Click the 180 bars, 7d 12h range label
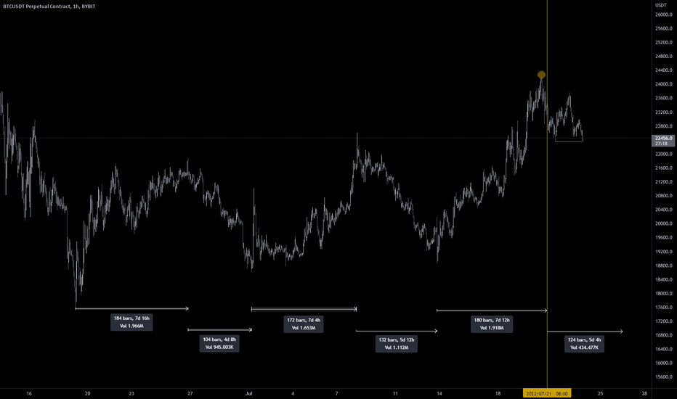 [492, 324]
